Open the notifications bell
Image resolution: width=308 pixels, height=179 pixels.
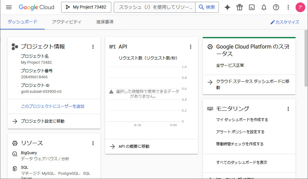tap(264, 7)
